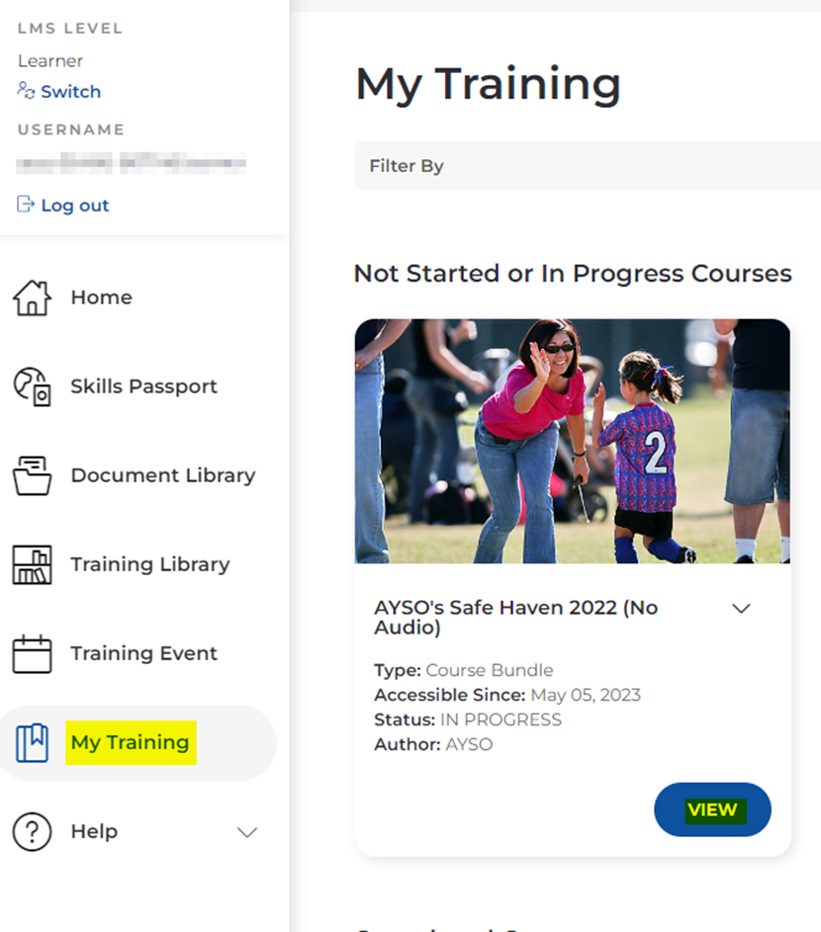This screenshot has width=821, height=932.
Task: Go to Training Library menu item
Action: click(x=149, y=564)
